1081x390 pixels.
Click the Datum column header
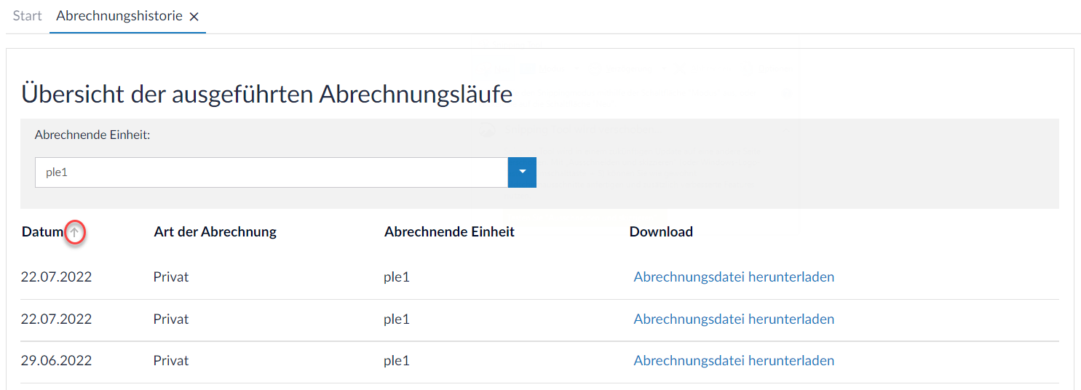coord(42,232)
